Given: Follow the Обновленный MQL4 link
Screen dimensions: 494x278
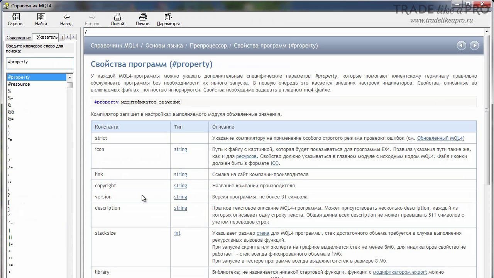Looking at the screenshot, I should pos(440,138).
